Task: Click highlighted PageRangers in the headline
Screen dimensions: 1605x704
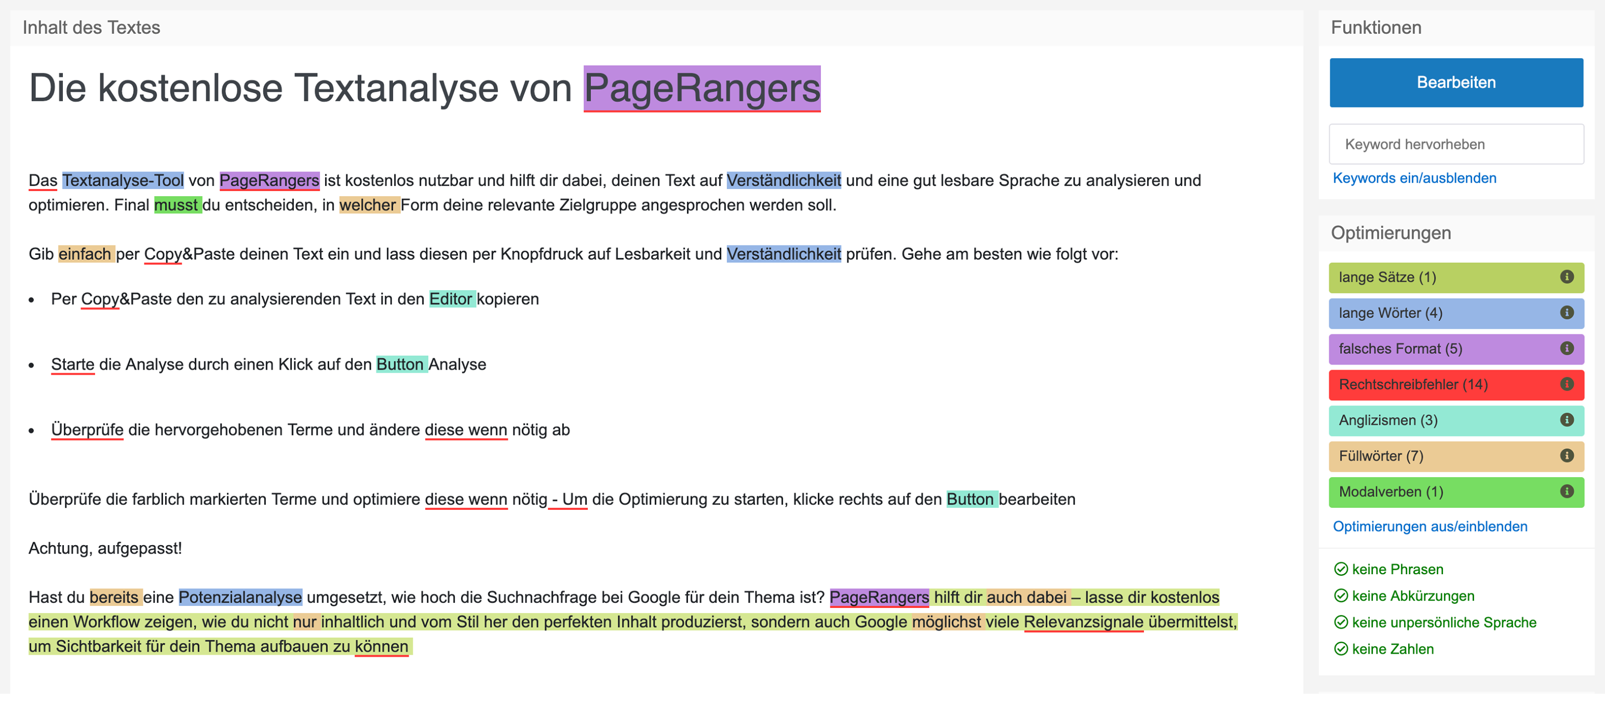Action: pos(702,88)
